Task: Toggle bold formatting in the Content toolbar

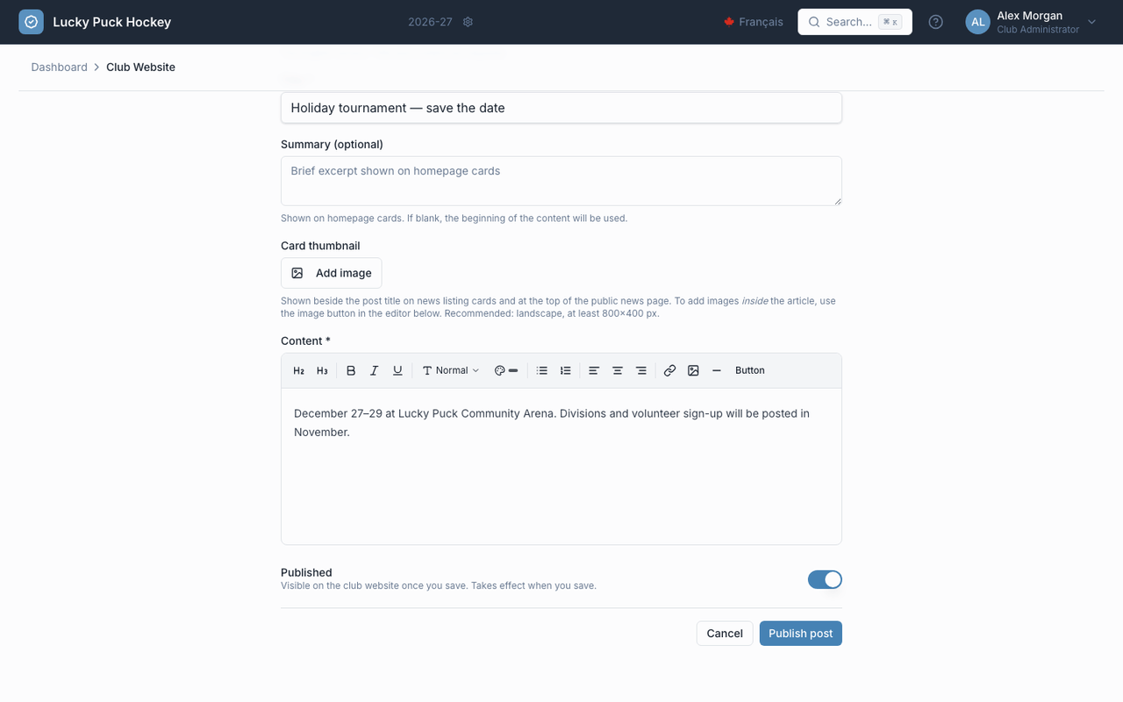Action: 351,370
